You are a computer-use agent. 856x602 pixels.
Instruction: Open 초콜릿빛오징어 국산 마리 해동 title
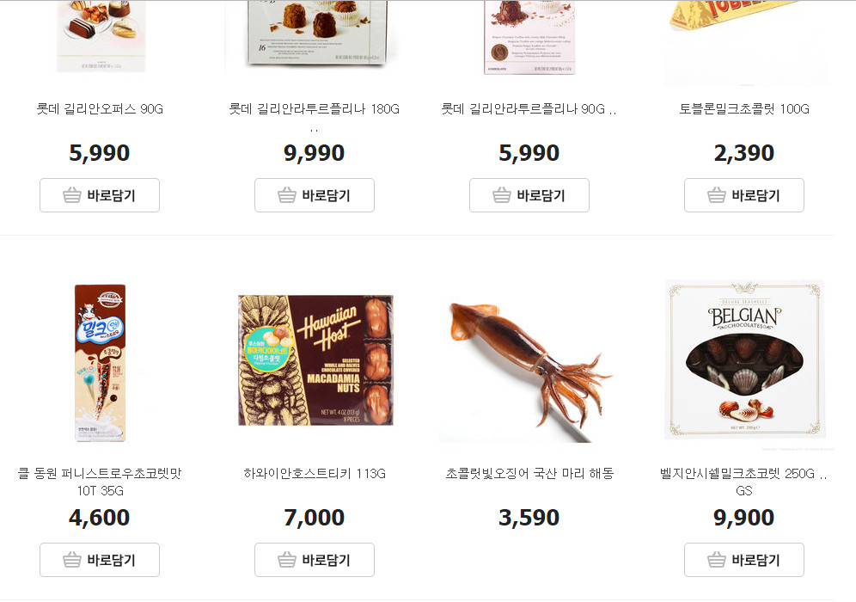click(x=529, y=474)
